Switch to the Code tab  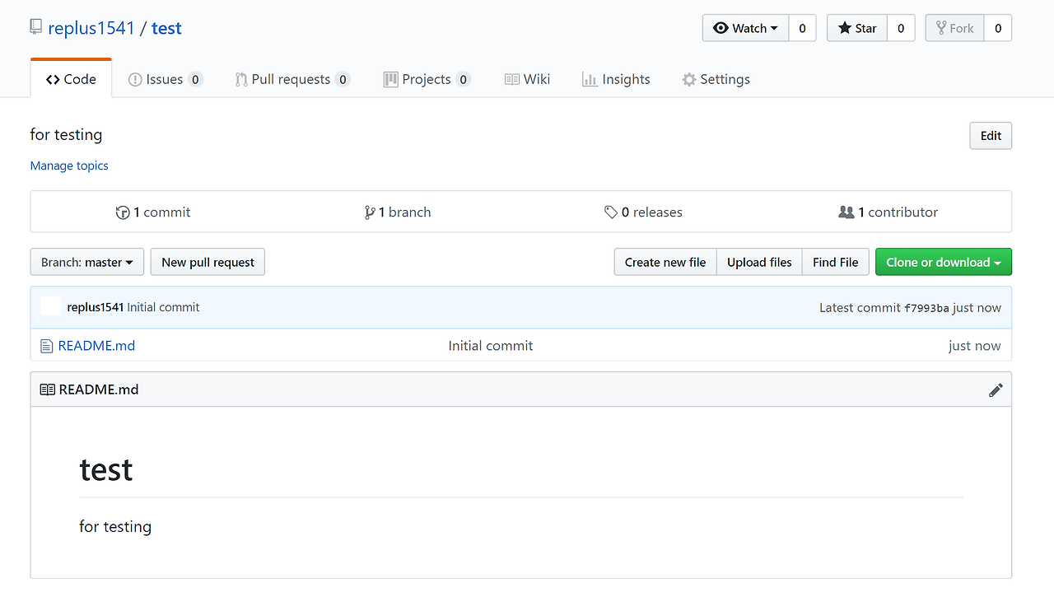[71, 79]
